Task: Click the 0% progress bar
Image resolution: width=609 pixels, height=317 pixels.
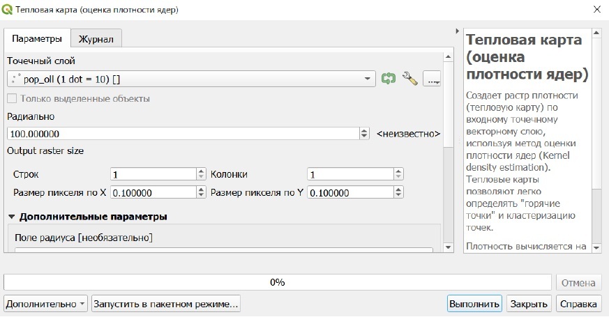Action: 278,282
